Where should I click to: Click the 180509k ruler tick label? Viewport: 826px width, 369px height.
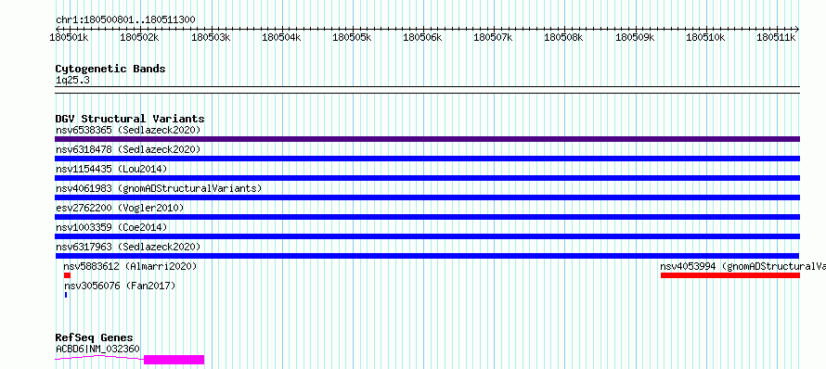pos(636,37)
